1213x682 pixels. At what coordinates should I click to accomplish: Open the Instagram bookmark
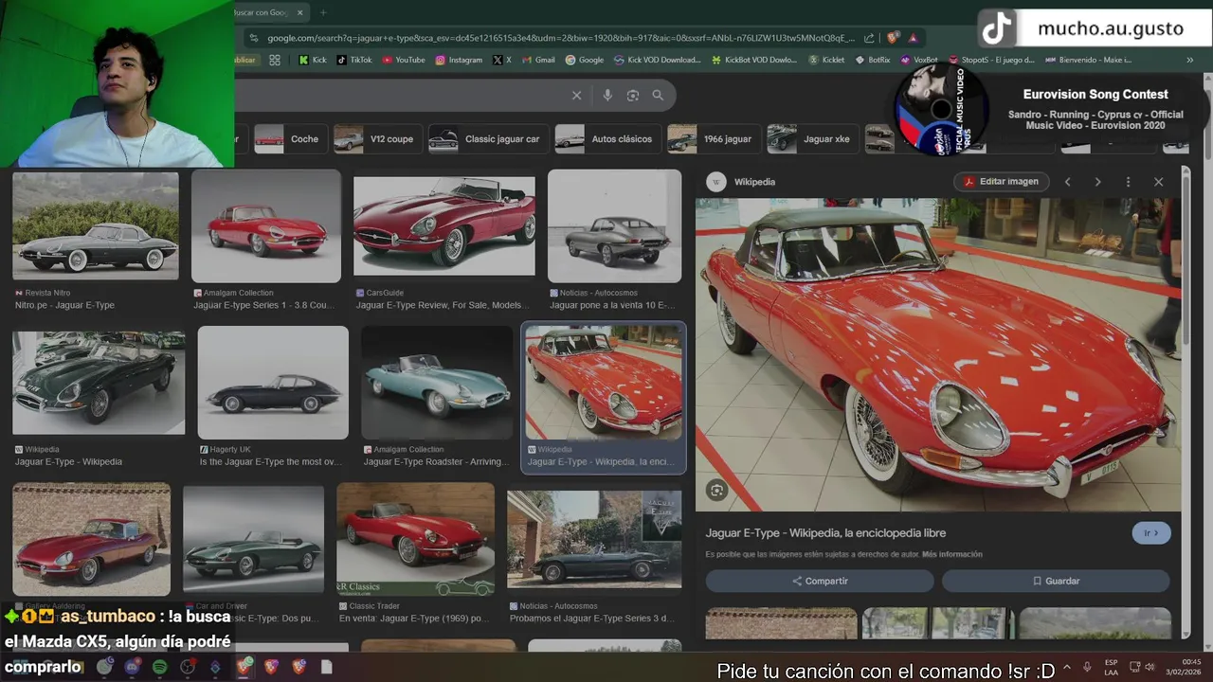(459, 60)
